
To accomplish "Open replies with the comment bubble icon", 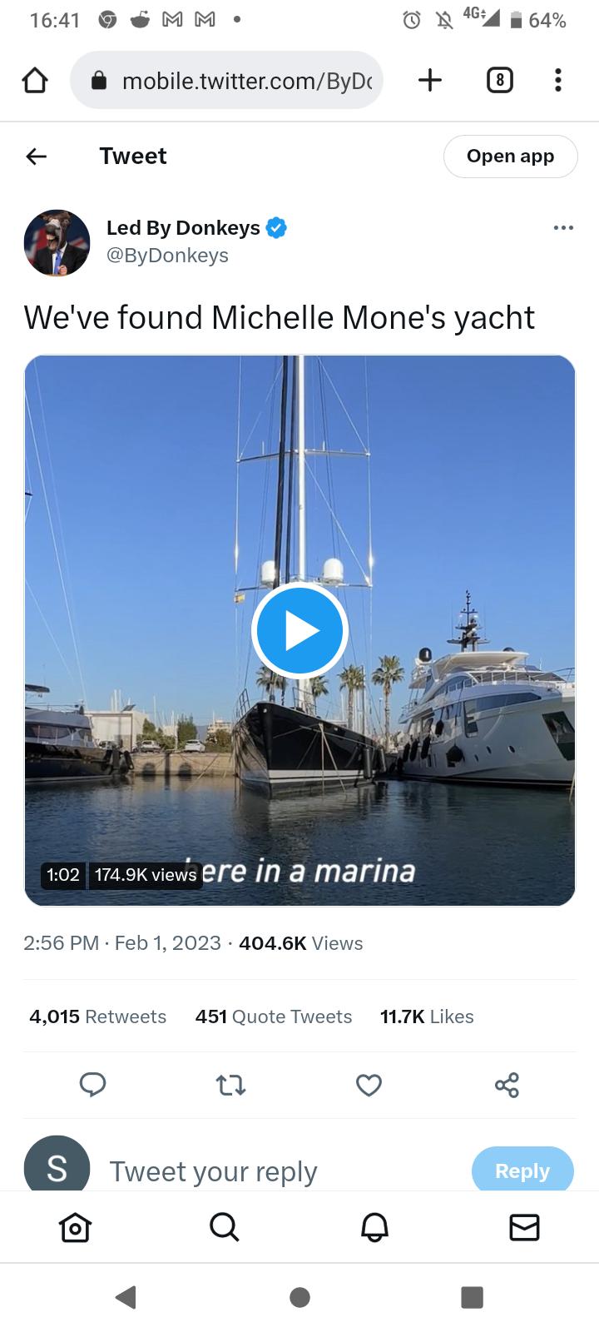I will pos(92,1085).
